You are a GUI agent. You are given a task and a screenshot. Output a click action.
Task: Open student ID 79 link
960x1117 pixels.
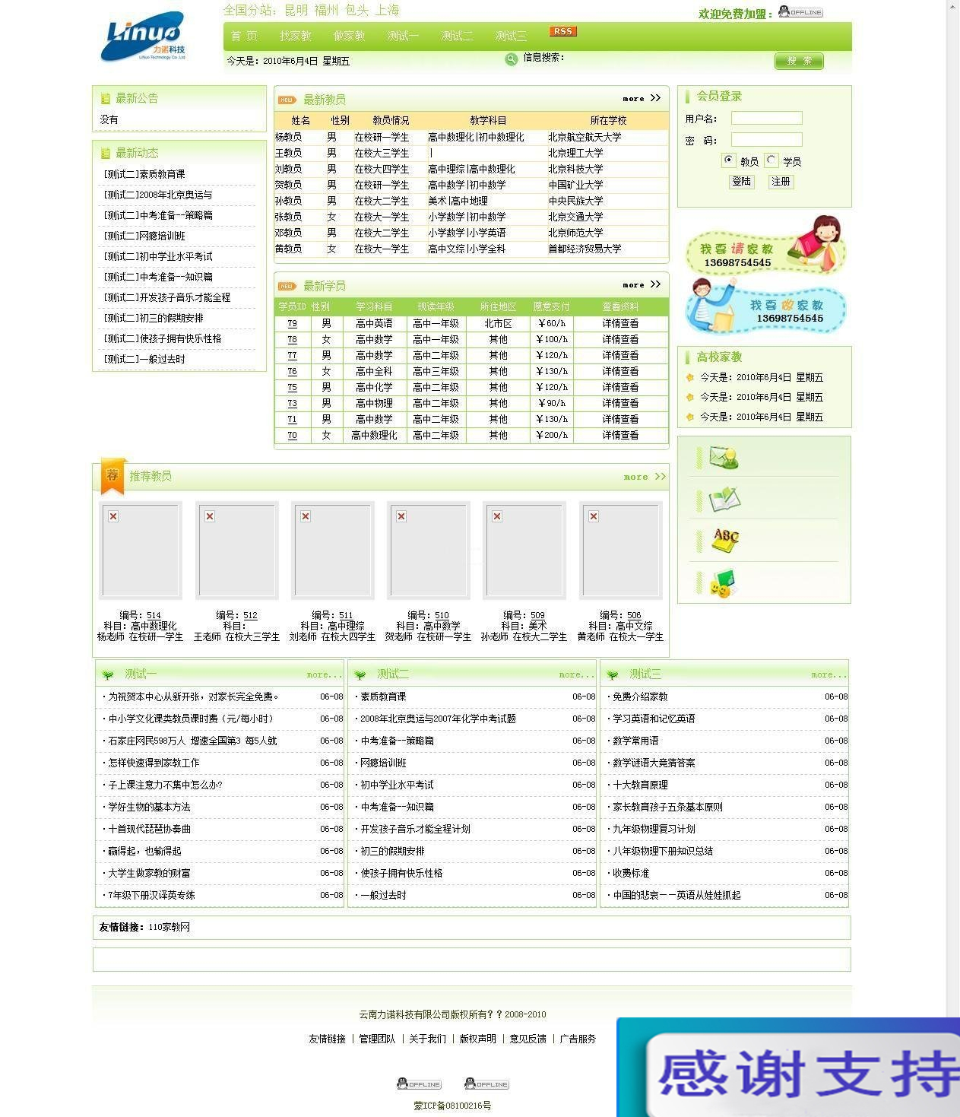coord(292,323)
